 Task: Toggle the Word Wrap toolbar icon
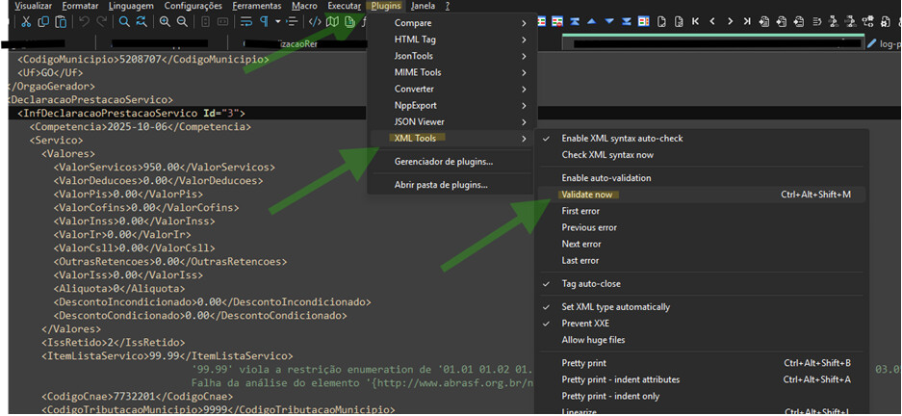click(x=246, y=22)
